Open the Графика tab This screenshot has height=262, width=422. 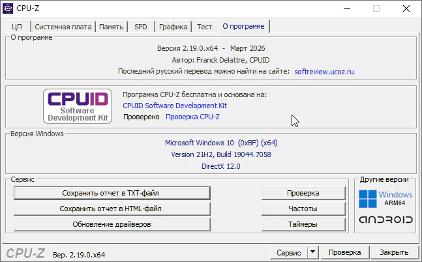[x=173, y=27]
